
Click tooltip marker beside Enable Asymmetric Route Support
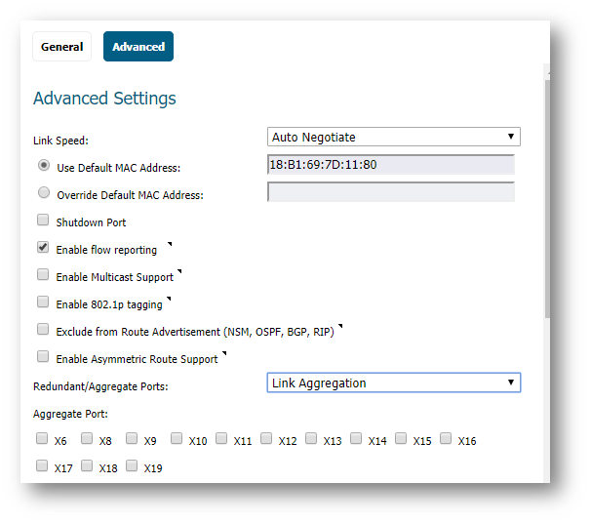(224, 353)
